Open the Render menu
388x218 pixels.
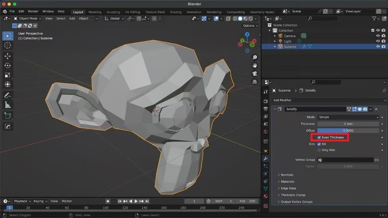click(x=33, y=11)
